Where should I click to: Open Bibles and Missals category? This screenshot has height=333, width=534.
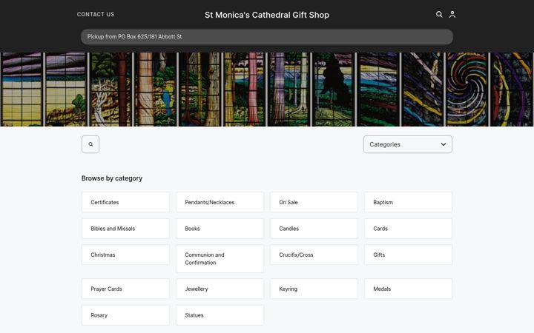125,229
